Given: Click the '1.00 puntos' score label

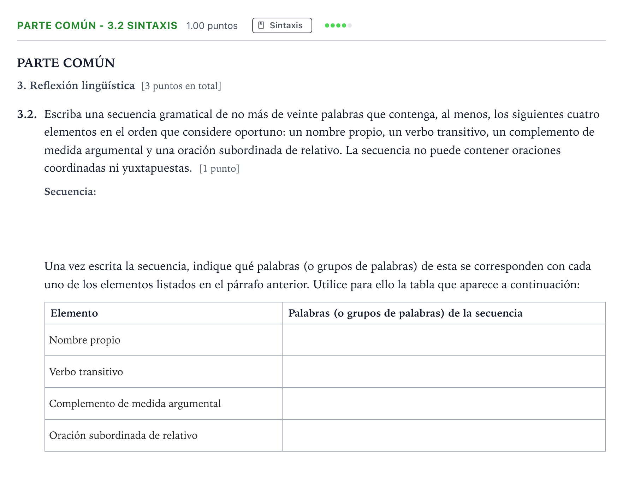Looking at the screenshot, I should tap(212, 26).
